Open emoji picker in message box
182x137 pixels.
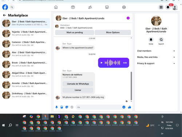124,107
